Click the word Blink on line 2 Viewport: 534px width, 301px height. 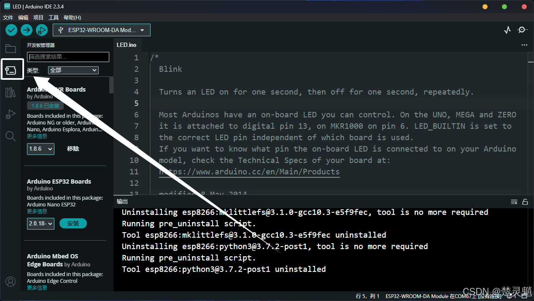pyautogui.click(x=170, y=69)
